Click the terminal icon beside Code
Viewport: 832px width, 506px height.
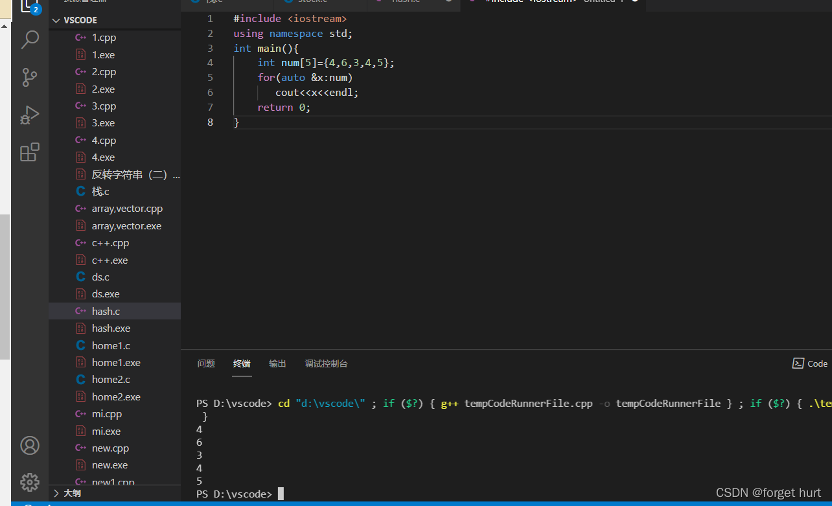tap(798, 363)
